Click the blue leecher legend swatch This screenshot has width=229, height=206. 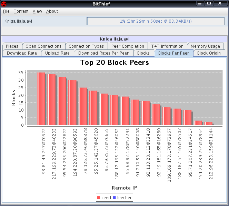pos(114,197)
